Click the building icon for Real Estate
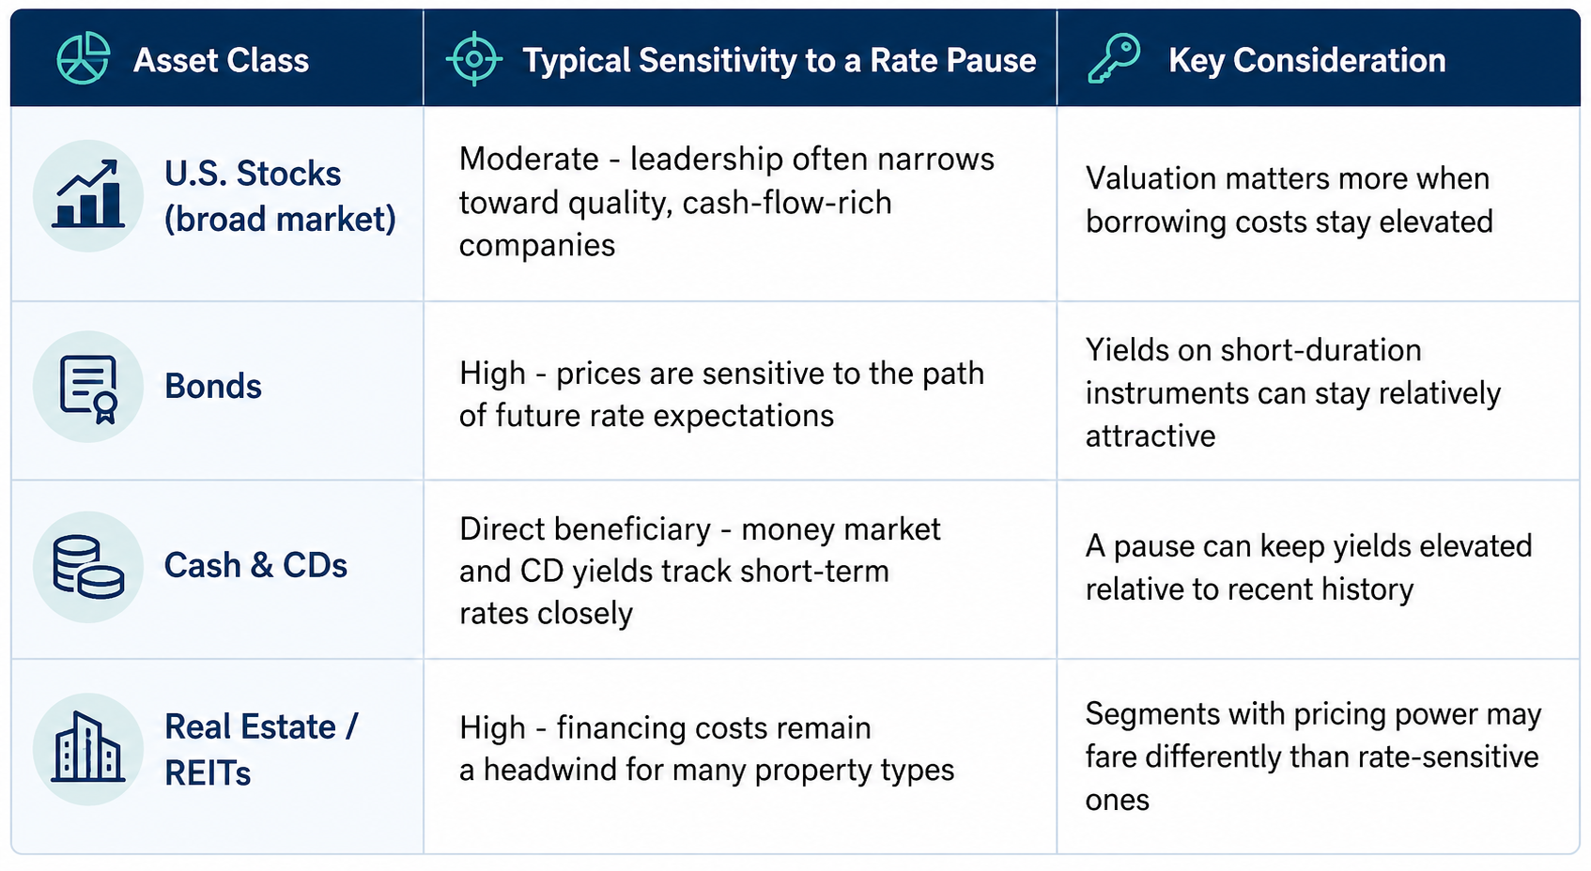 pyautogui.click(x=88, y=749)
